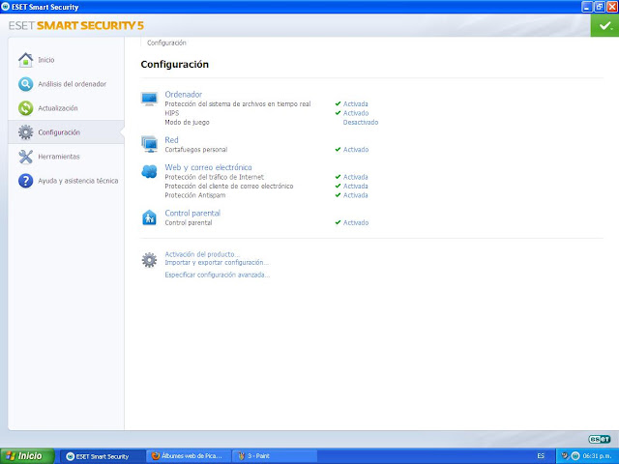The image size is (619, 464).
Task: Open Análisis del ordenador section
Action: pos(73,84)
